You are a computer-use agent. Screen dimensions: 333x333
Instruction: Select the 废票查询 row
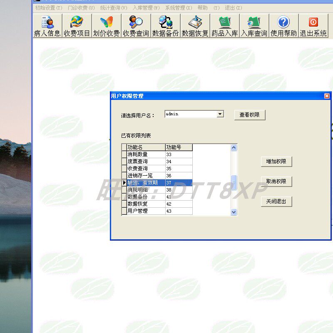tap(157, 162)
